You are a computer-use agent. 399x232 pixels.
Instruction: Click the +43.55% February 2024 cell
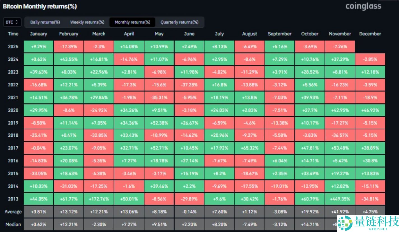pos(68,59)
